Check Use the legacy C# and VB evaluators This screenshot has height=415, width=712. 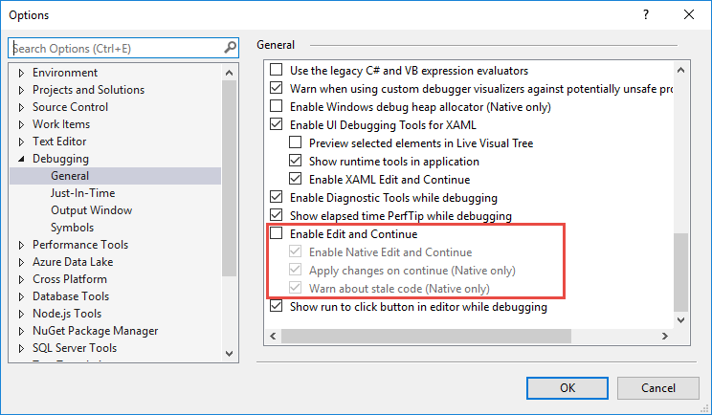click(278, 71)
